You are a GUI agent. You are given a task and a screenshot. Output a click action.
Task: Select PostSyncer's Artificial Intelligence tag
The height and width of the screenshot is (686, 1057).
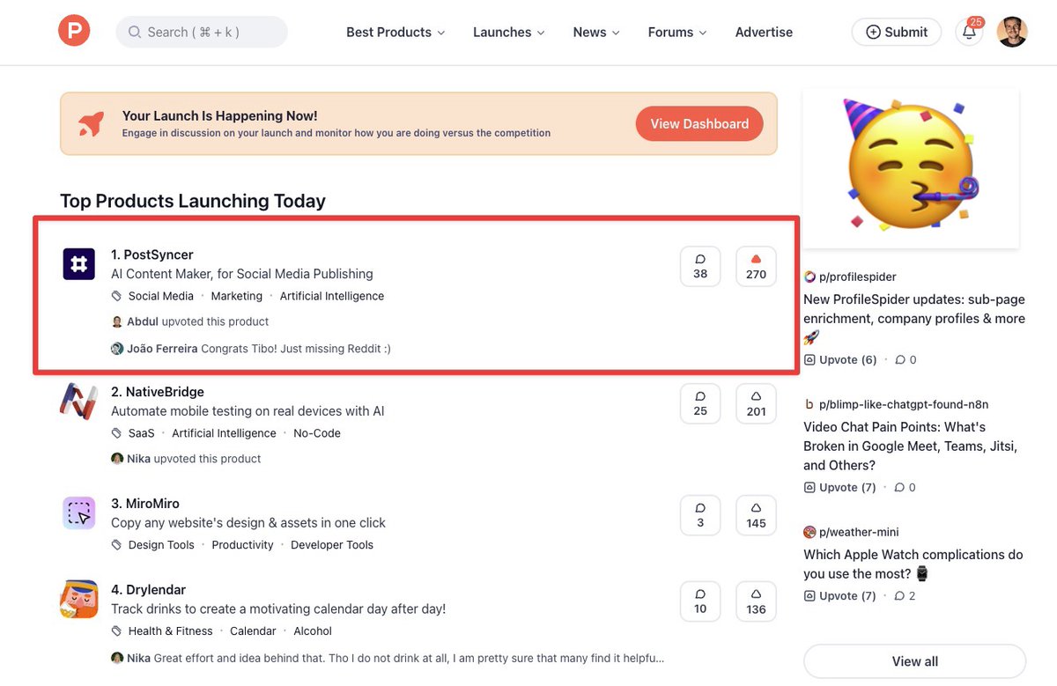click(332, 296)
